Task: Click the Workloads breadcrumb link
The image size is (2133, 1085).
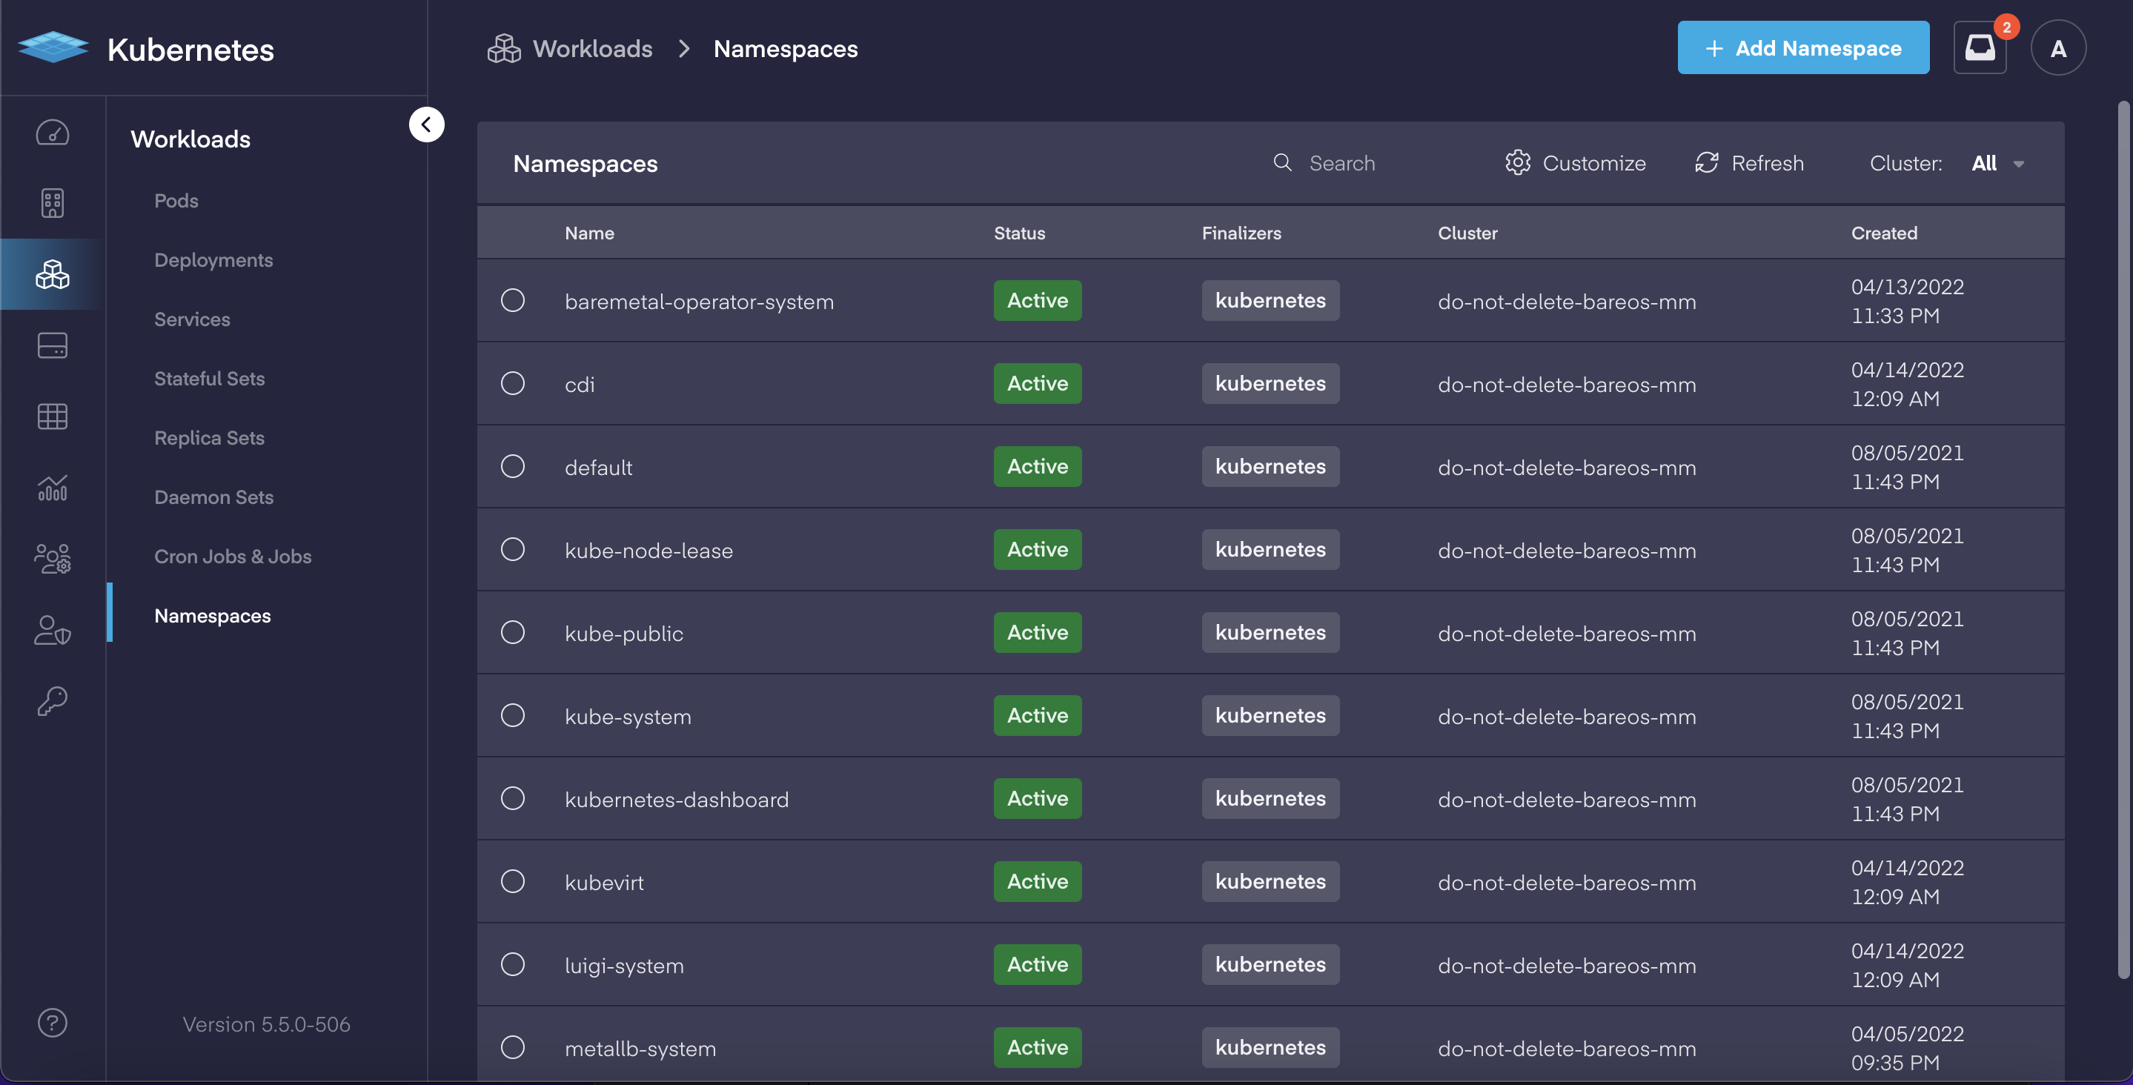Action: pyautogui.click(x=593, y=49)
